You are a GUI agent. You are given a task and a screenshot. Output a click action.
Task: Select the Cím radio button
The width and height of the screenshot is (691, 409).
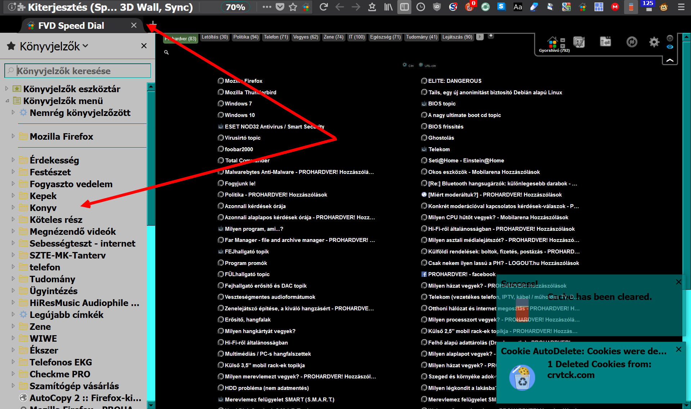405,65
